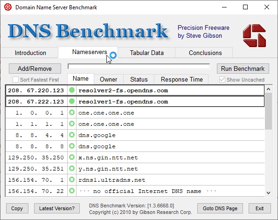Select the Nameservers tab
Viewport: 278px width, 220px height.
(x=88, y=52)
